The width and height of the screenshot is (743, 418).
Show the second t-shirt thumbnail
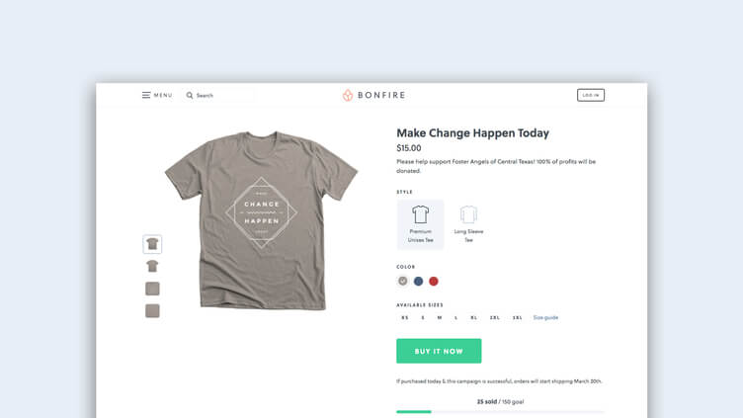click(152, 267)
